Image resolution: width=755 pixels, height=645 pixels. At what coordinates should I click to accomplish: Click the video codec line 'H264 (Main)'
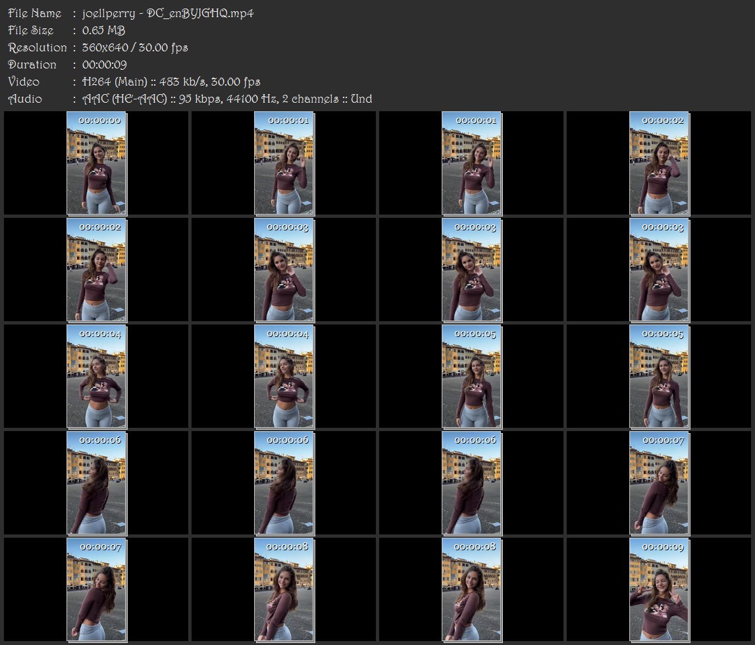point(115,82)
